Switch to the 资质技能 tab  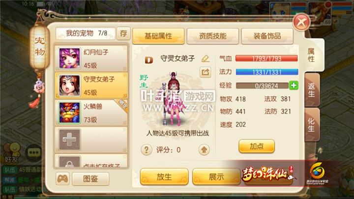pos(213,36)
